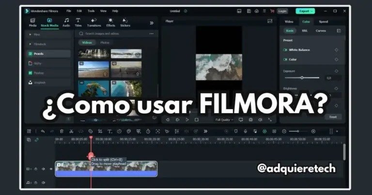
Task: Open the Media panel
Action: 32,23
